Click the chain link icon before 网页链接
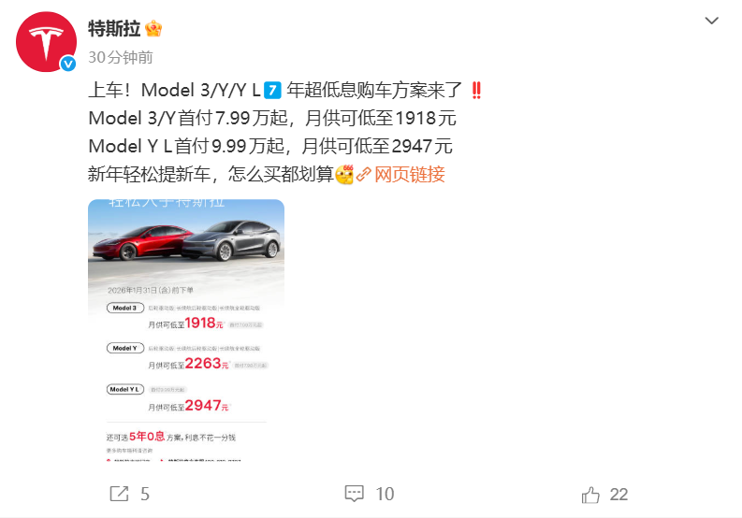 (x=363, y=175)
